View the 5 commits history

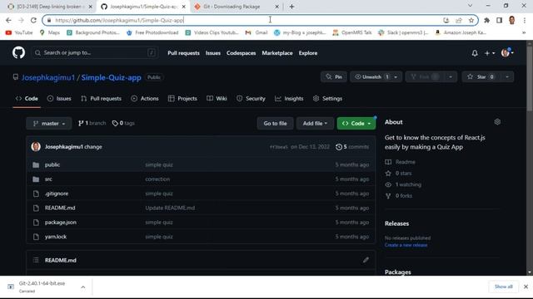point(352,147)
